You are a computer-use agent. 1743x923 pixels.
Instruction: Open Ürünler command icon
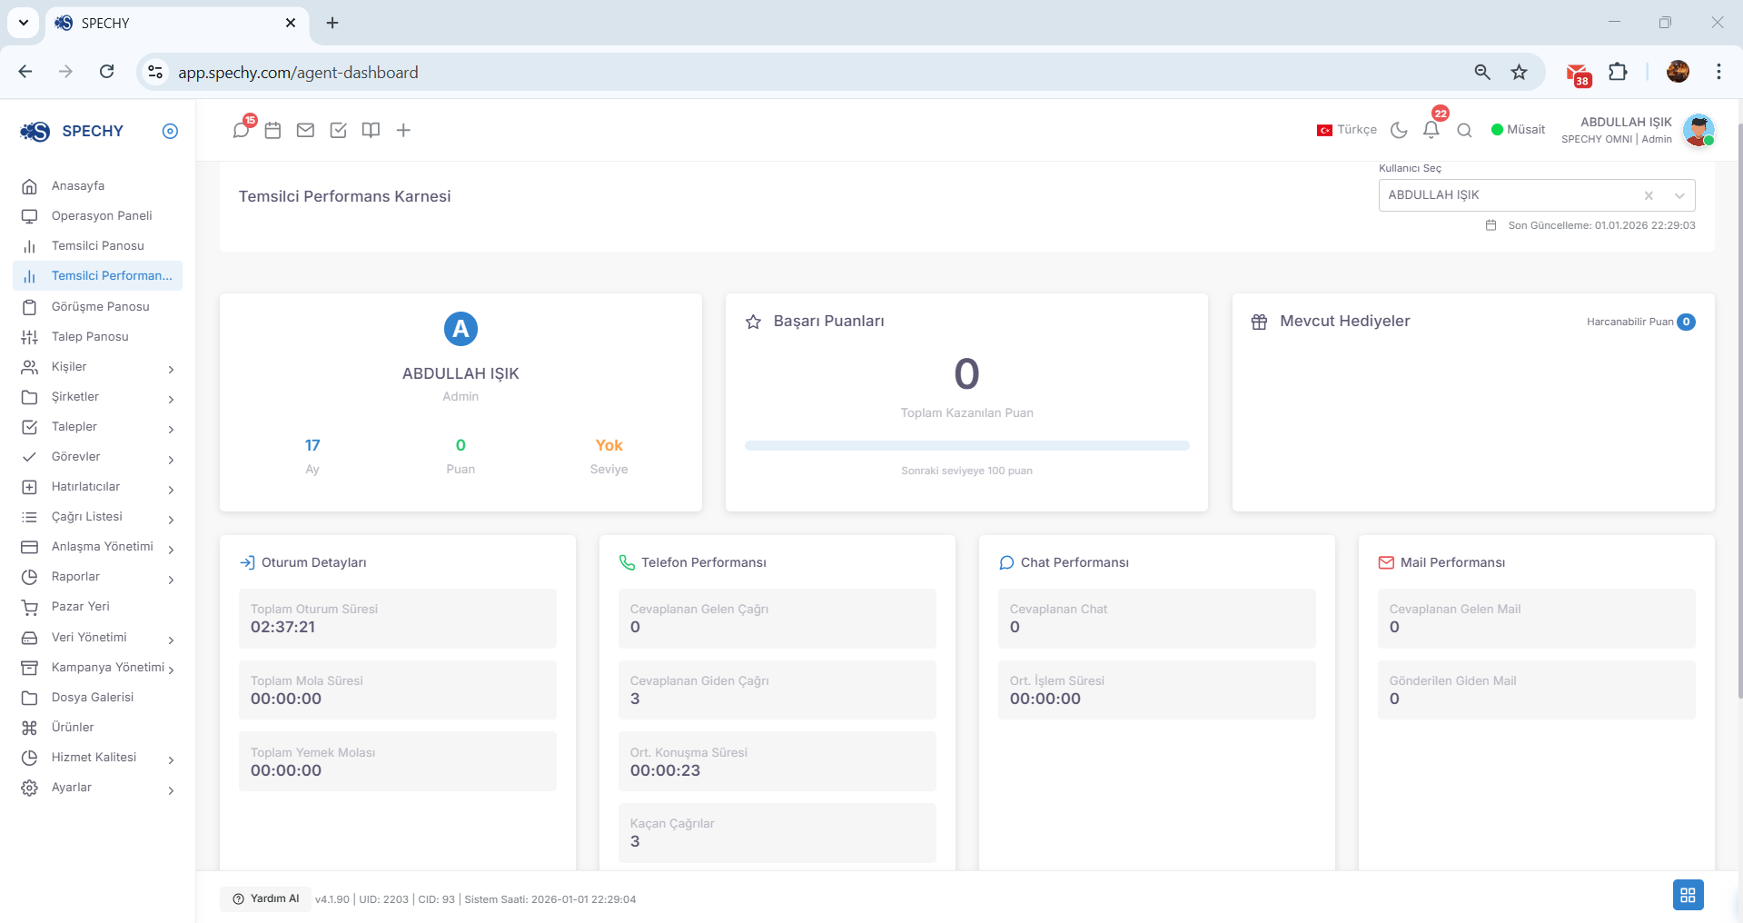point(29,728)
